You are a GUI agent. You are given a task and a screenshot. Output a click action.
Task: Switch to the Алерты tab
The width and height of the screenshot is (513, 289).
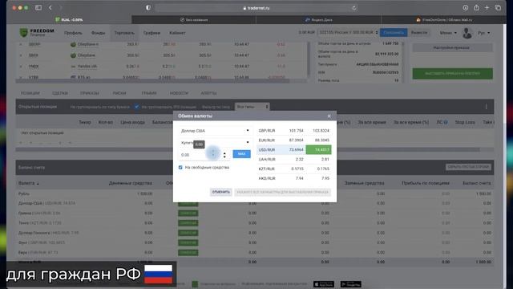[208, 93]
